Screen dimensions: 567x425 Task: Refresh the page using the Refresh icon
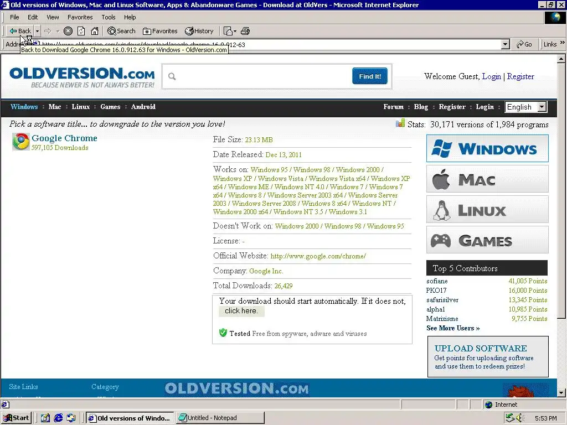point(81,31)
